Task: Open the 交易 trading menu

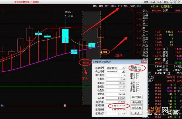Action: [160, 2]
